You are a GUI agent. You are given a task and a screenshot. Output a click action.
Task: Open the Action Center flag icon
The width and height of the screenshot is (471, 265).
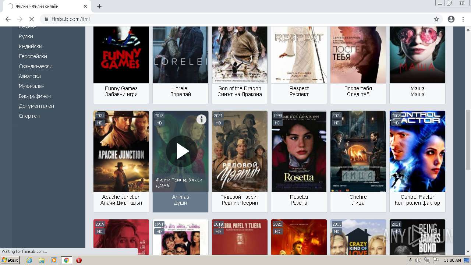pos(435,260)
